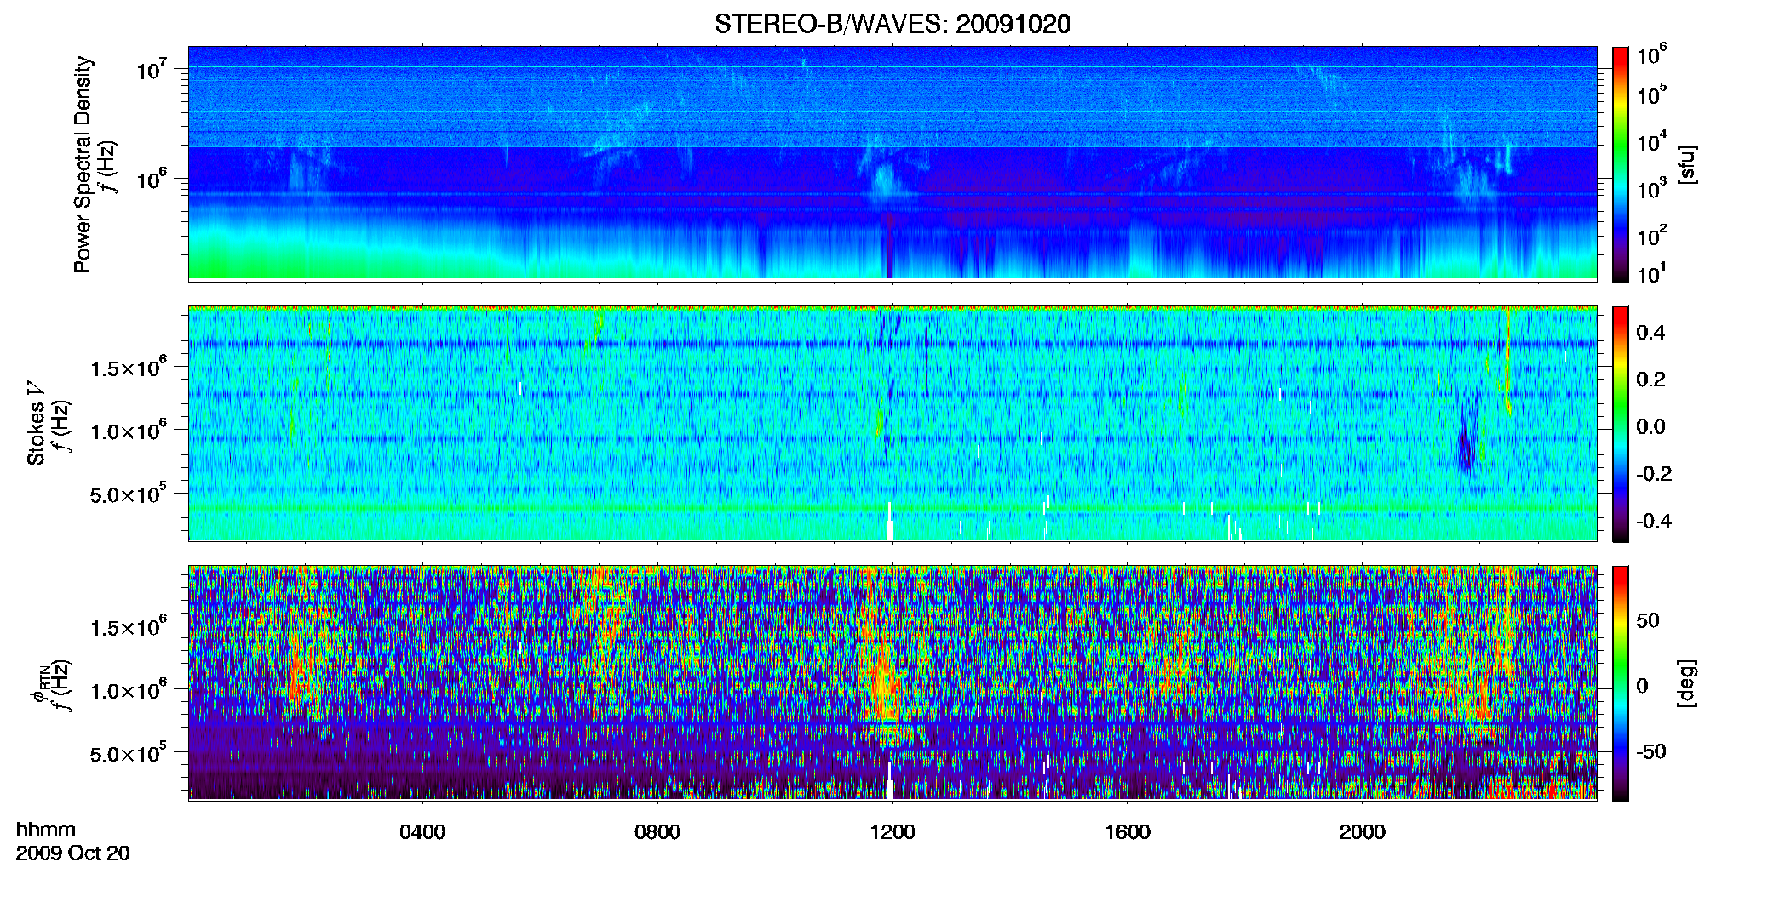Click the "0.4" label on the Stokes V color bar
The image size is (1785, 919).
point(1650,333)
